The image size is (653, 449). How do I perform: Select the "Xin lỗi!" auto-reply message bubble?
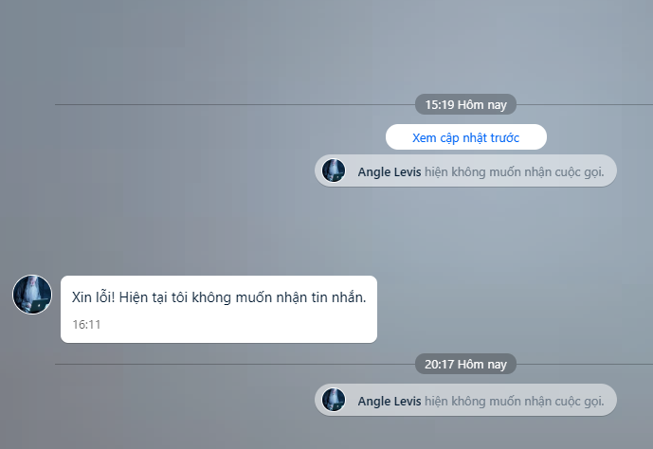pos(219,309)
